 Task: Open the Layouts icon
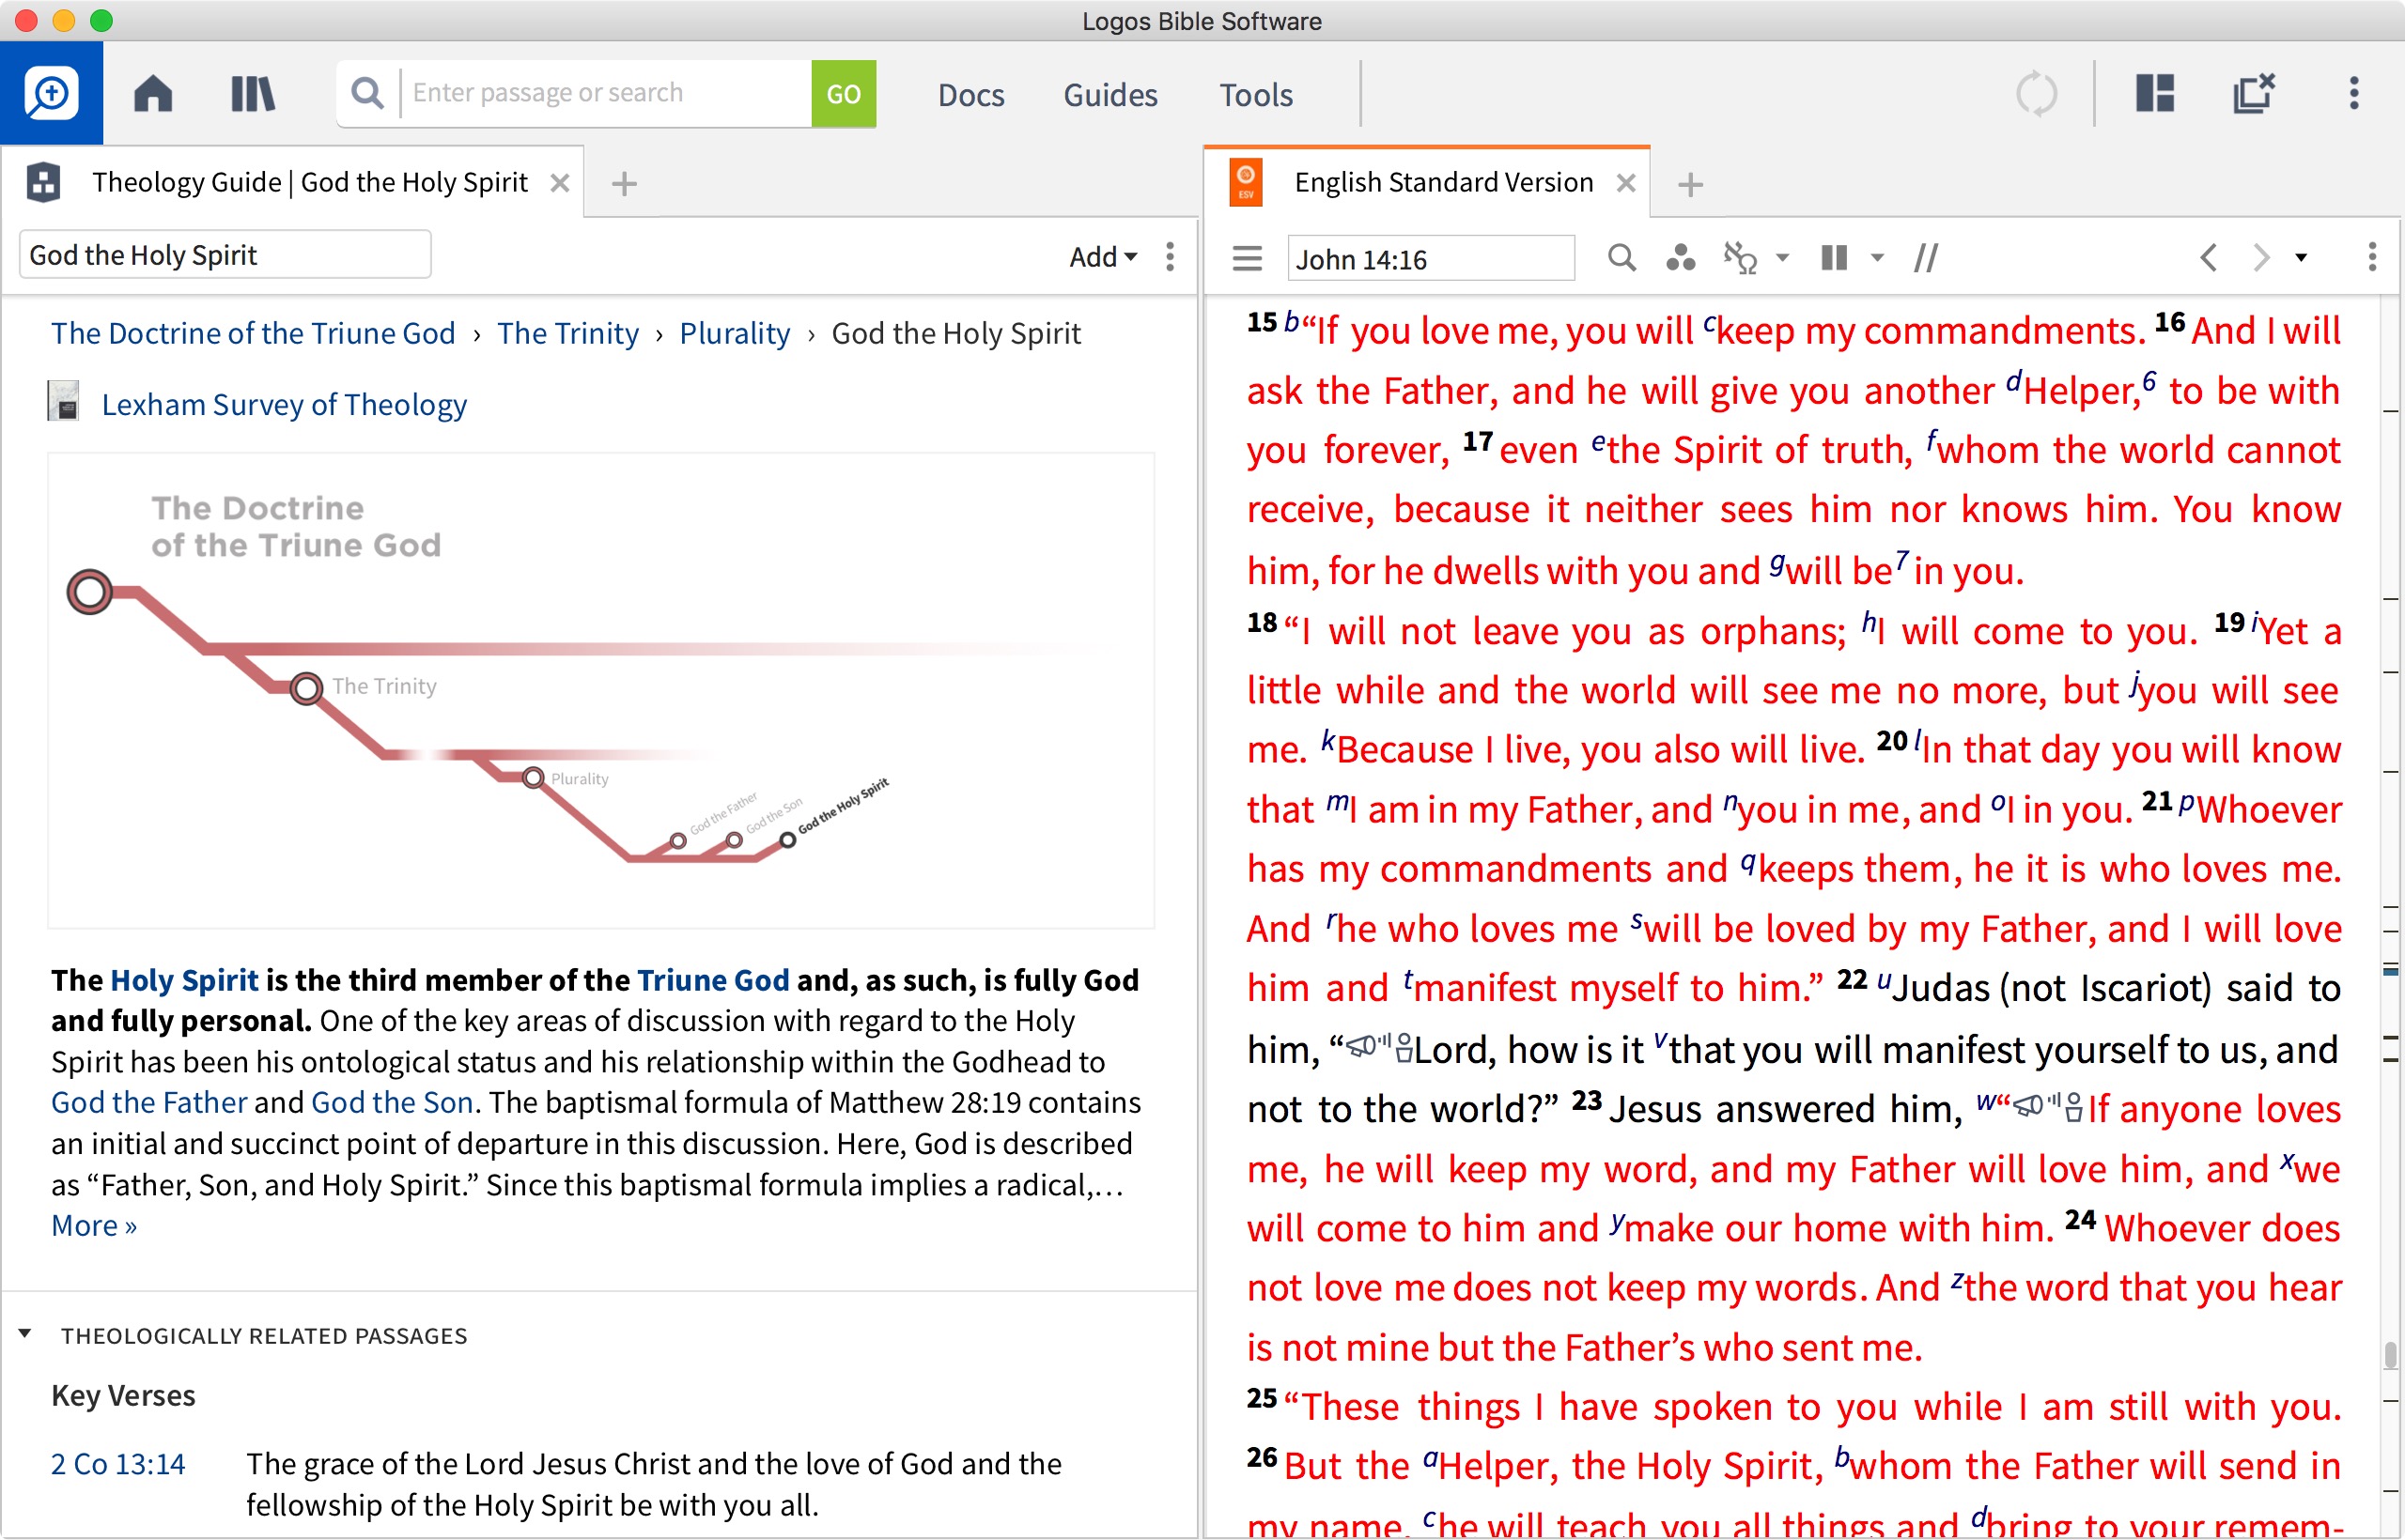pos(2155,93)
